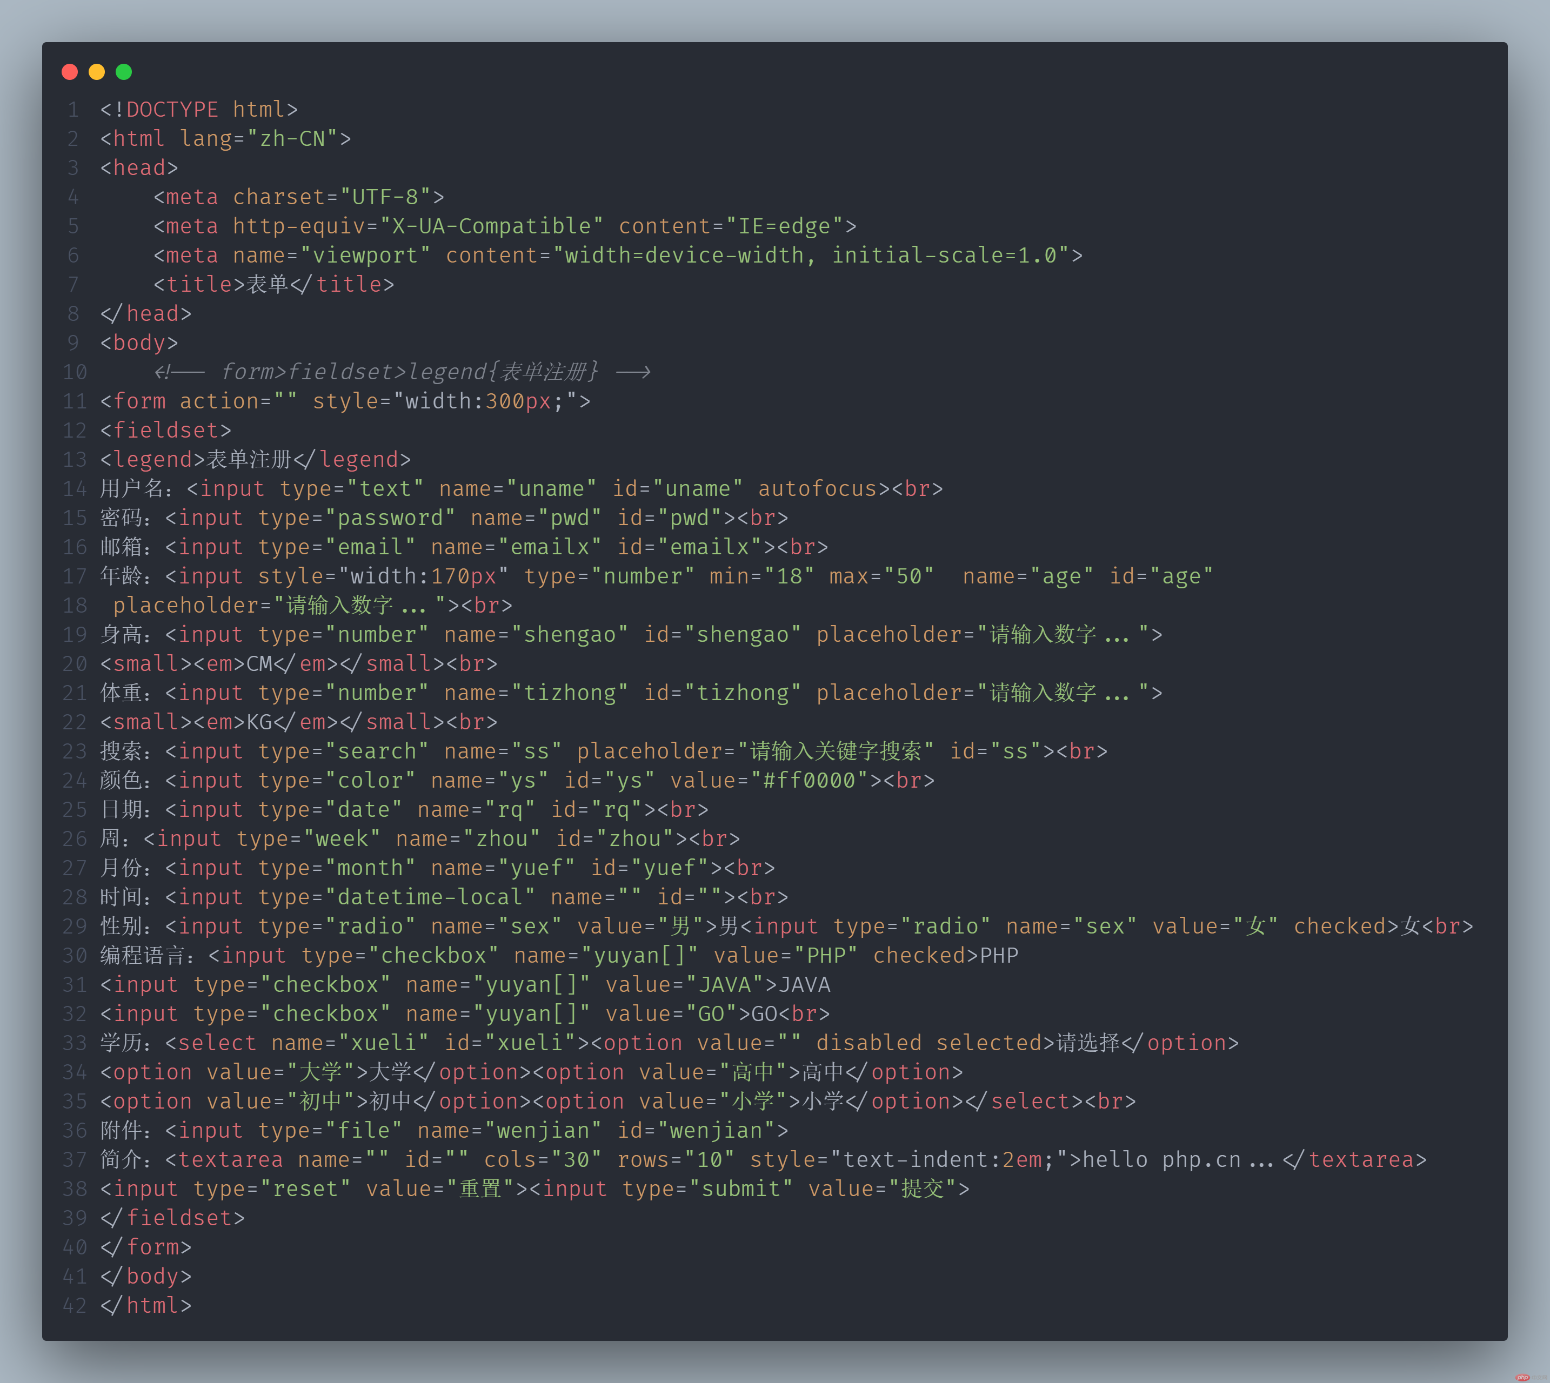Screen dimensions: 1550x1383
Task: Click the type="file" attribute
Action: (330, 1131)
